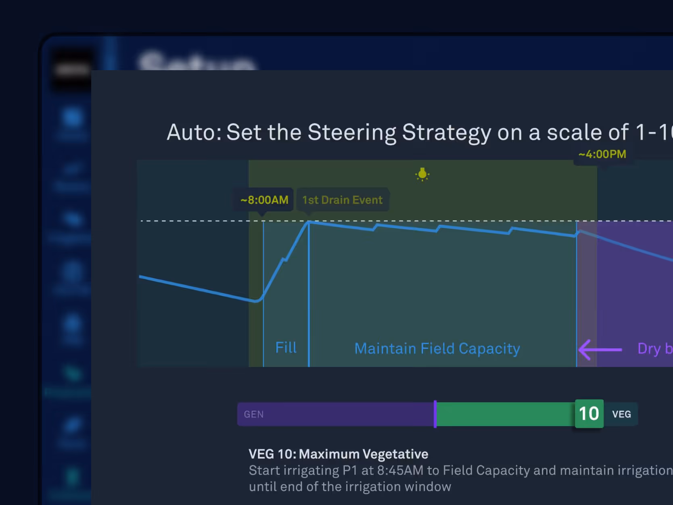
Task: Click the green blurred sidebar icon
Action: [x=73, y=373]
